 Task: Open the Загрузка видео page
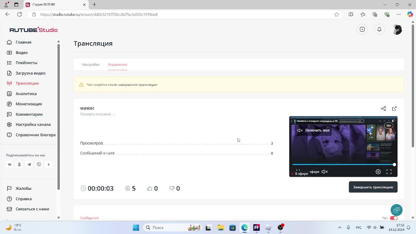[31, 73]
